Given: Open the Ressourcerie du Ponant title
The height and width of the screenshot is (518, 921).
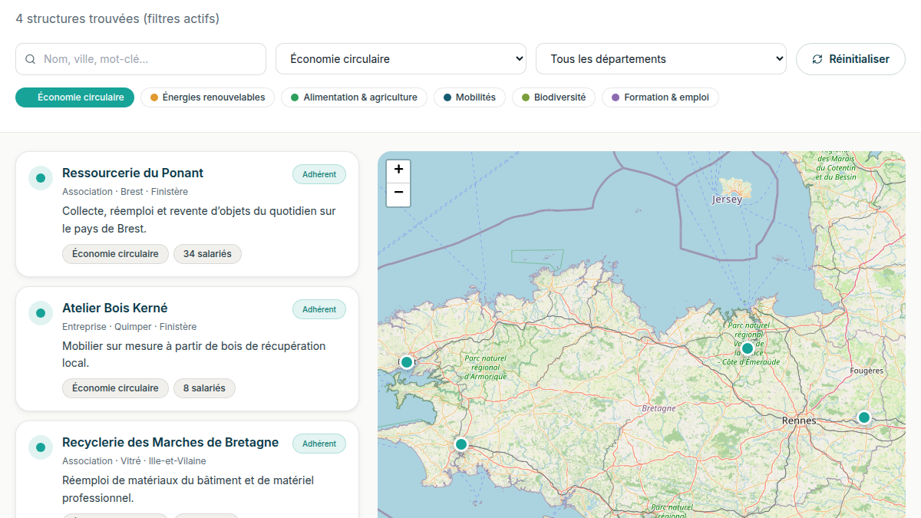Looking at the screenshot, I should [x=133, y=173].
